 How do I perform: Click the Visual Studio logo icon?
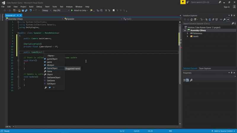point(3,3)
